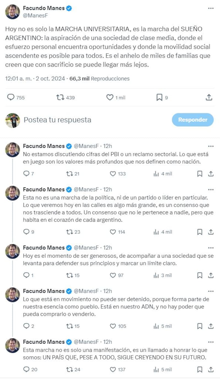Viewport: 220px width, 379px height.
Task: Open more options on the PBI reply
Action: 211,146
